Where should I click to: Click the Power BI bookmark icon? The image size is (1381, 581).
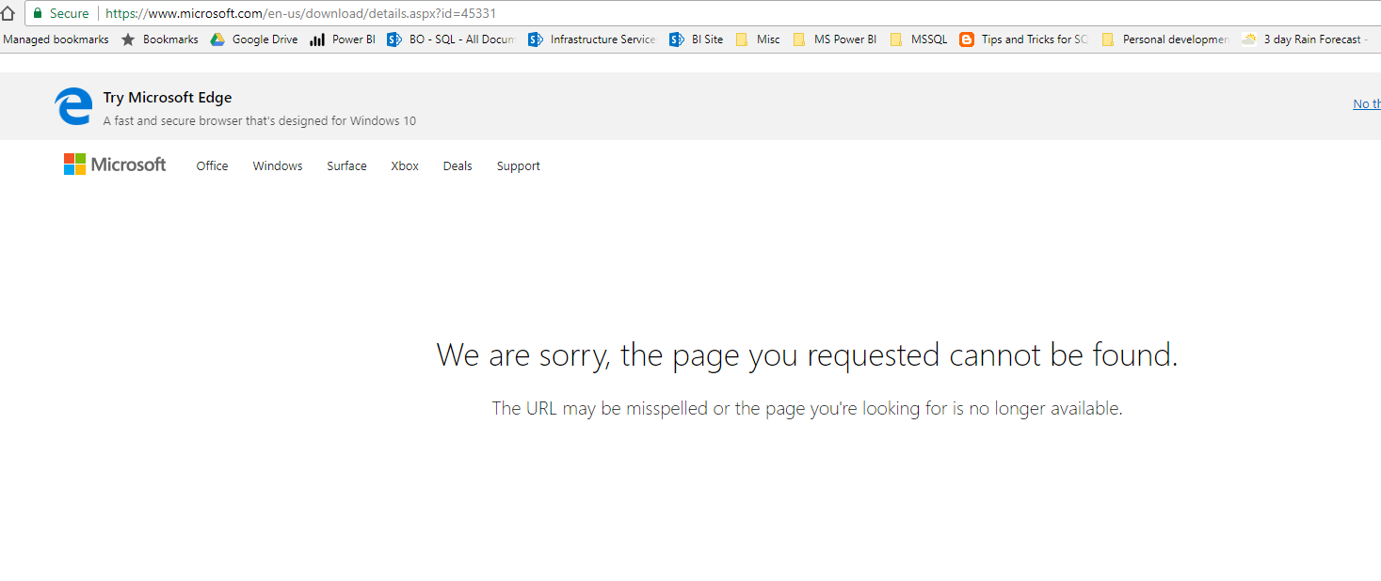tap(317, 39)
